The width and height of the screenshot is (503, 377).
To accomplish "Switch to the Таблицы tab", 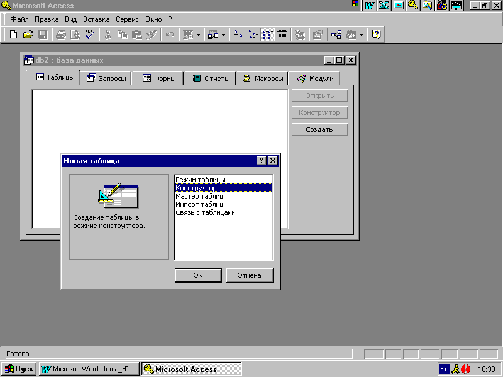I will click(53, 77).
